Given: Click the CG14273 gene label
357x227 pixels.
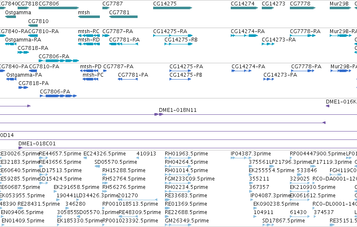Looking at the screenshot, I should tap(274, 4).
